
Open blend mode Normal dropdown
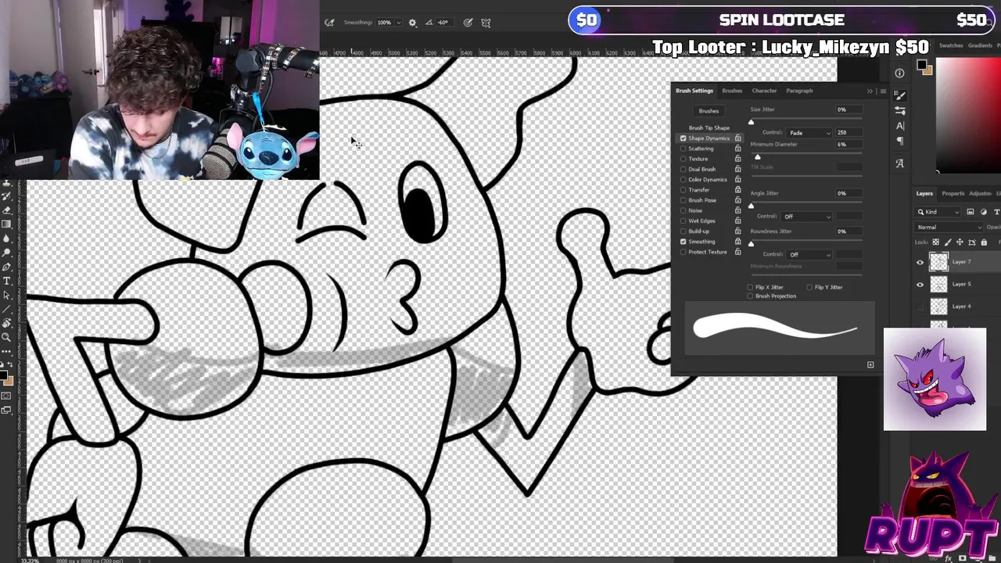[949, 228]
